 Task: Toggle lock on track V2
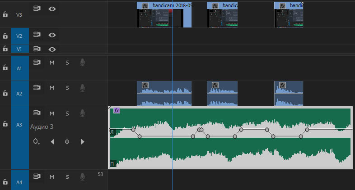pos(5,36)
